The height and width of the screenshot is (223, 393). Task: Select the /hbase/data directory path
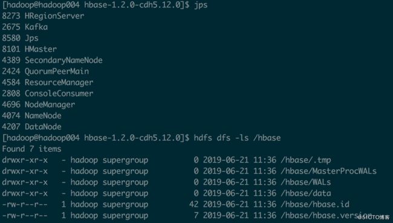(306, 193)
